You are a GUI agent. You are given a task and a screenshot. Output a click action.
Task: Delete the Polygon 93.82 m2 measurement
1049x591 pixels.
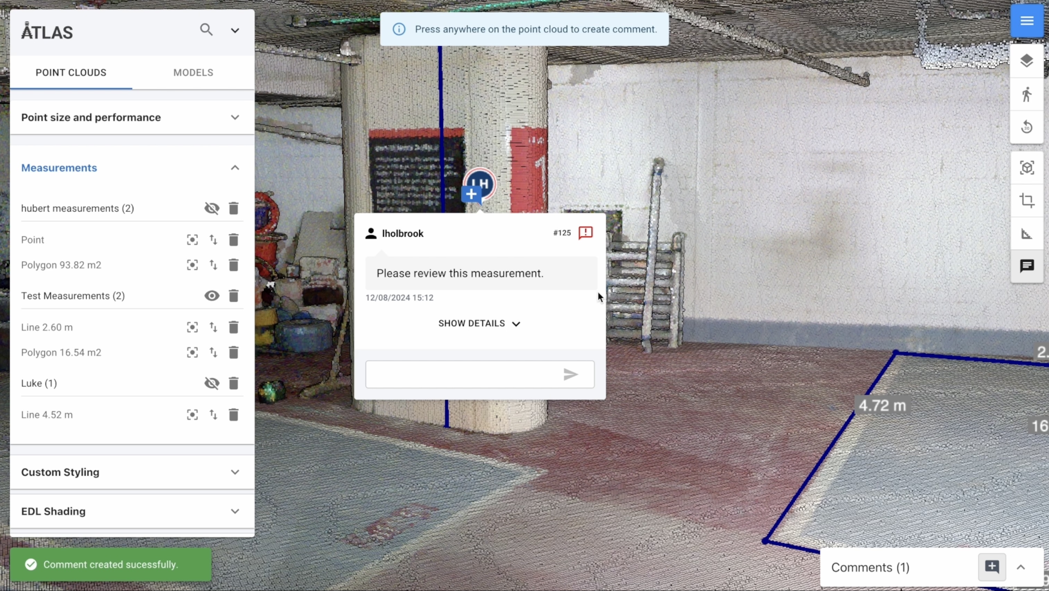[x=233, y=265]
